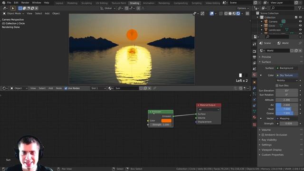
Task: Enable the Sun Disc checkbox
Action: pos(277,85)
